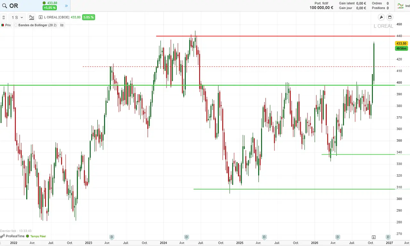Click the green +5,05 % badge in header

point(50,8)
